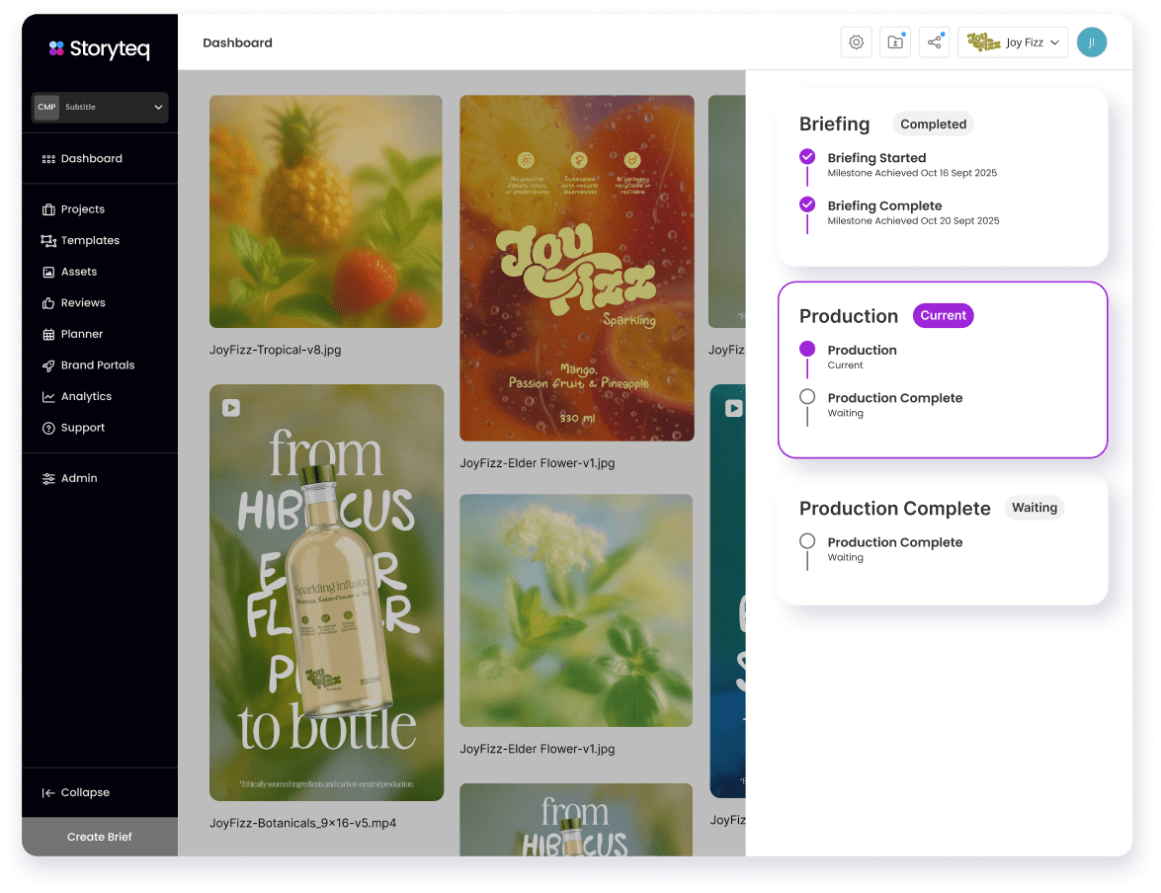The width and height of the screenshot is (1161, 893).
Task: Collapse the sidebar navigation
Action: (76, 792)
